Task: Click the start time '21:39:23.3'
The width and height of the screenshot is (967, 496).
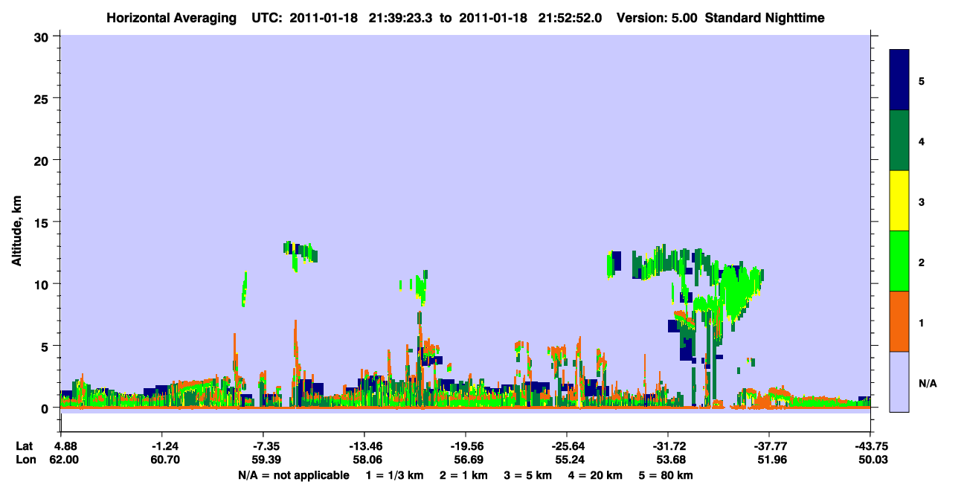Action: (402, 17)
